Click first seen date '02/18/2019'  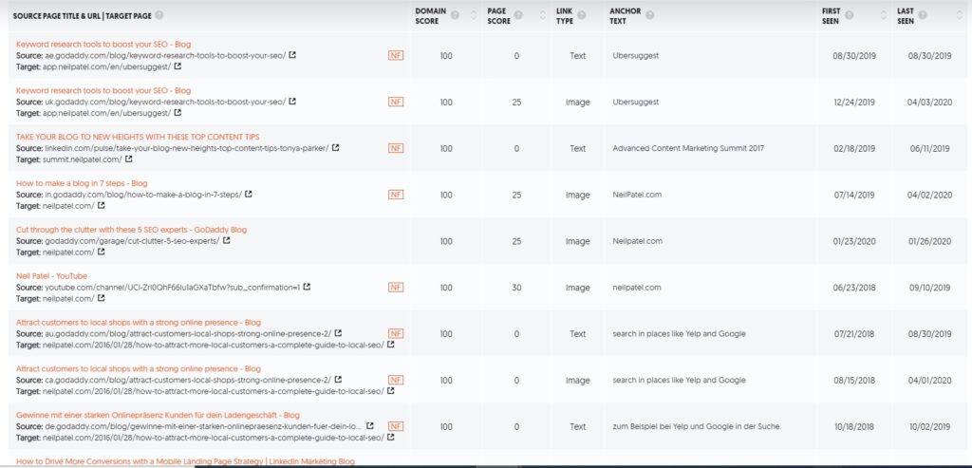[854, 148]
